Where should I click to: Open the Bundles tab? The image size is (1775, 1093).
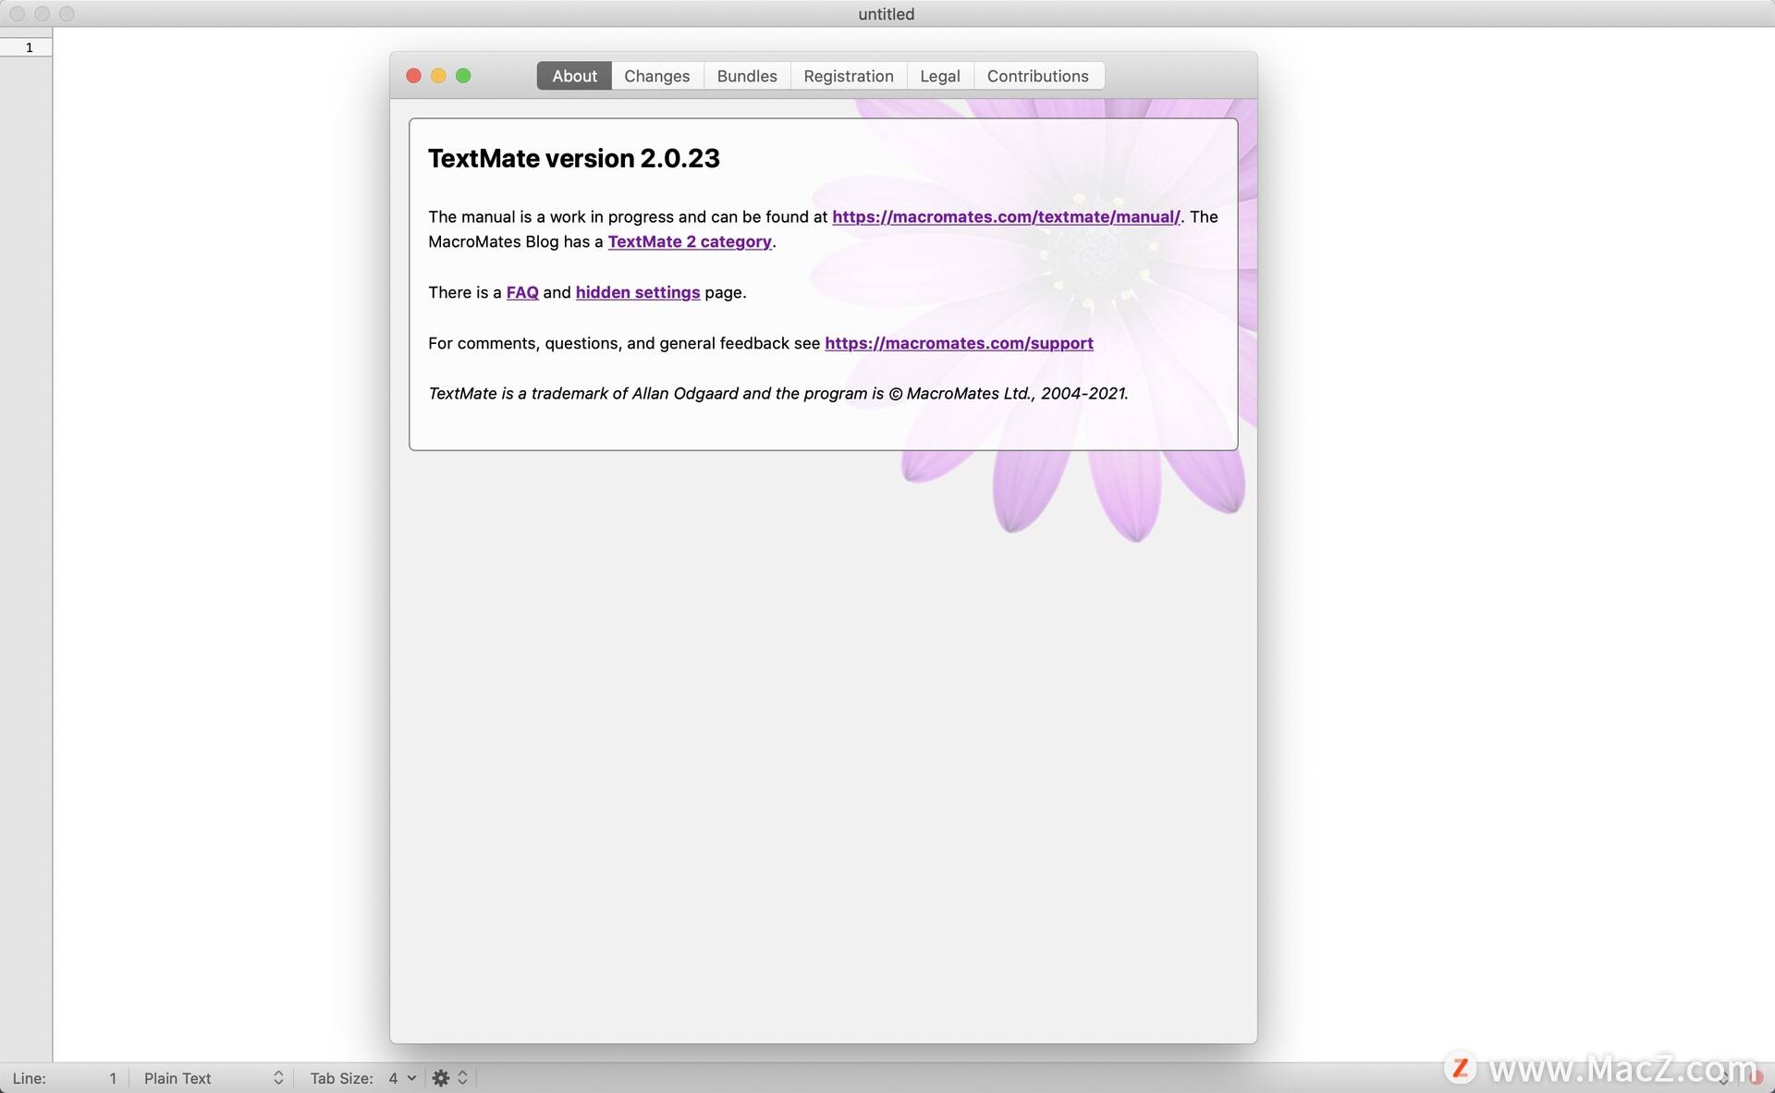(747, 76)
